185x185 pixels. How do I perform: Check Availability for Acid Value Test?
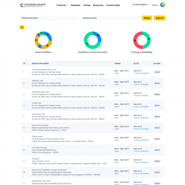(141, 118)
